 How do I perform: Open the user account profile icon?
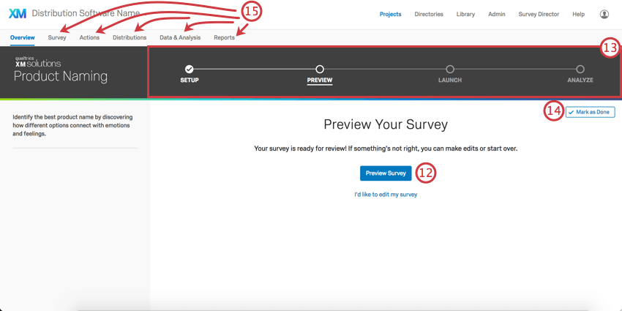604,15
